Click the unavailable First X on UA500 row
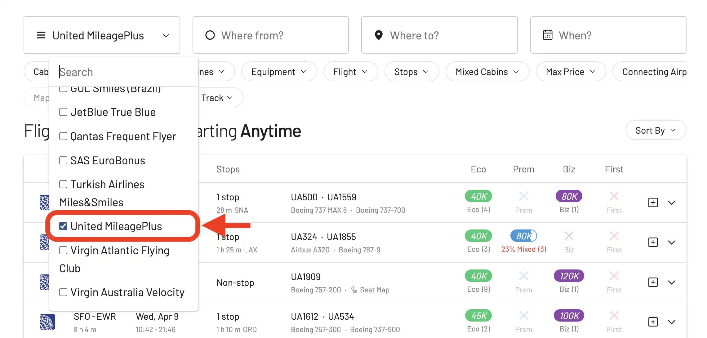Screen dimensions: 707x338 click(x=614, y=196)
